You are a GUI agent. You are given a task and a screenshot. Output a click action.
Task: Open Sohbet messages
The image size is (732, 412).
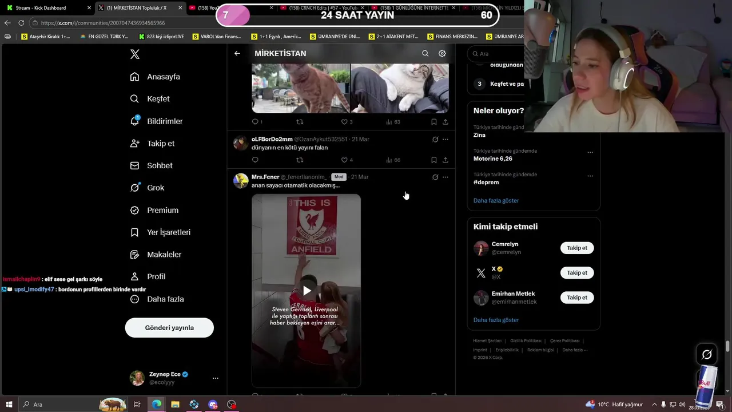(151, 165)
